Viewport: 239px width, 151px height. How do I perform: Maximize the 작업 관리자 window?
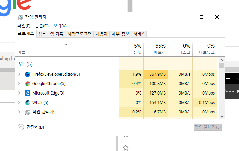(x=201, y=17)
